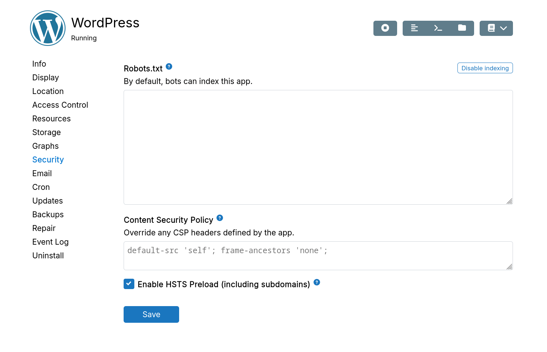Open the Uninstall page
The height and width of the screenshot is (352, 547).
click(48, 255)
